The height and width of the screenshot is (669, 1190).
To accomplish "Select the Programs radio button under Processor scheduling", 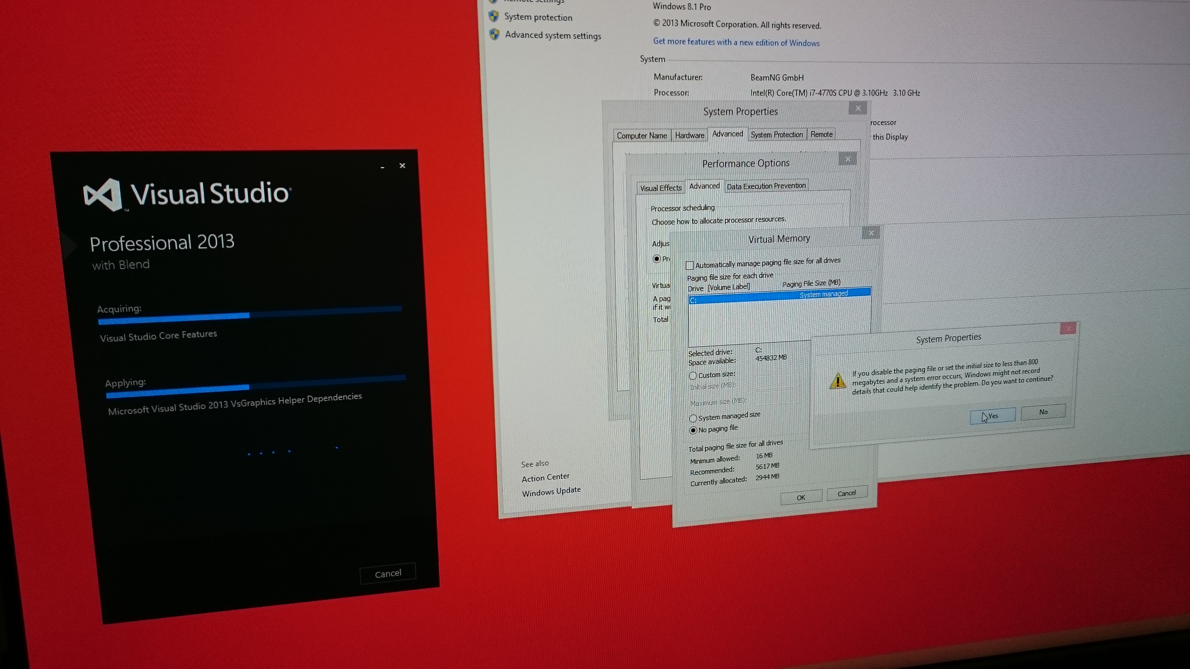I will pos(656,259).
